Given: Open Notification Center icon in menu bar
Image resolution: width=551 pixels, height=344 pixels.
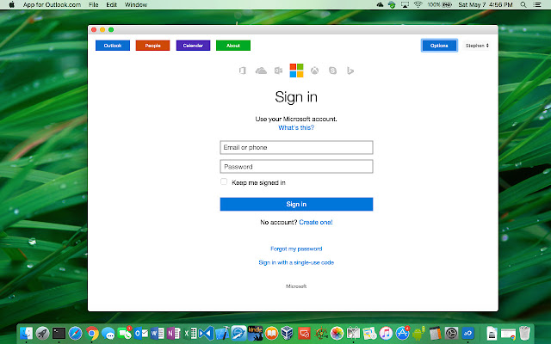Looking at the screenshot, I should pyautogui.click(x=537, y=5).
